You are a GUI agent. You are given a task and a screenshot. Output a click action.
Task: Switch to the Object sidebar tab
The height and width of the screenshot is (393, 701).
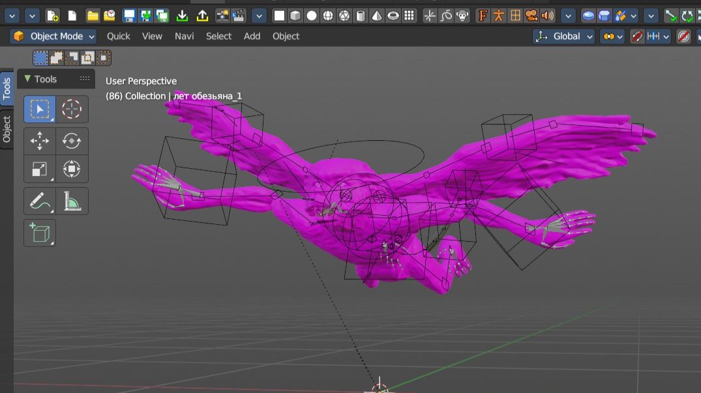click(x=7, y=129)
